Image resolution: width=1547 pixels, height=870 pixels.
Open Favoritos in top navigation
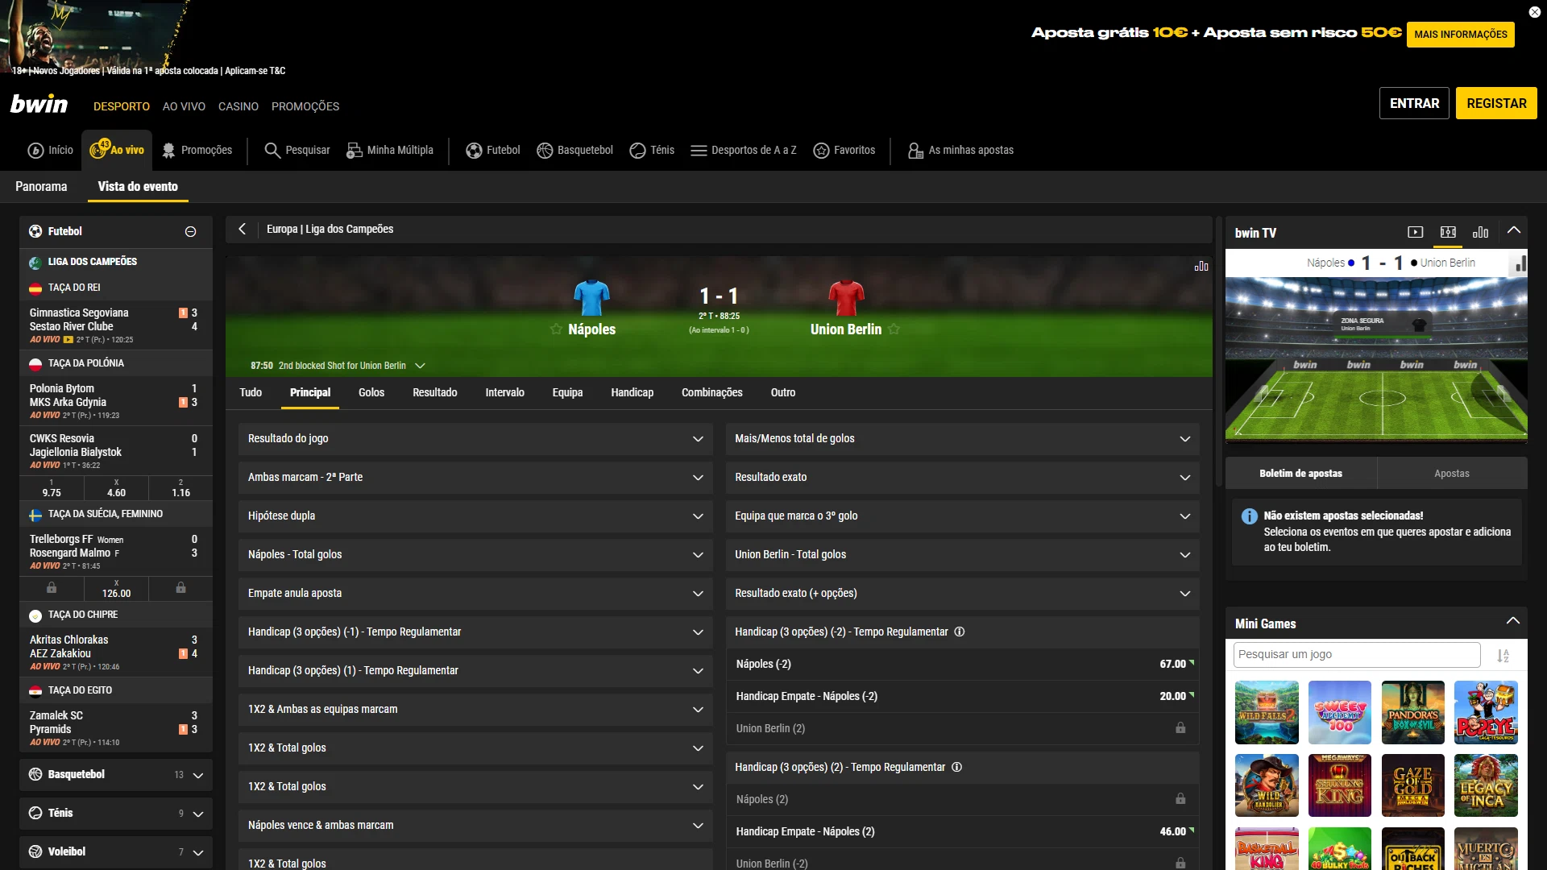(844, 150)
